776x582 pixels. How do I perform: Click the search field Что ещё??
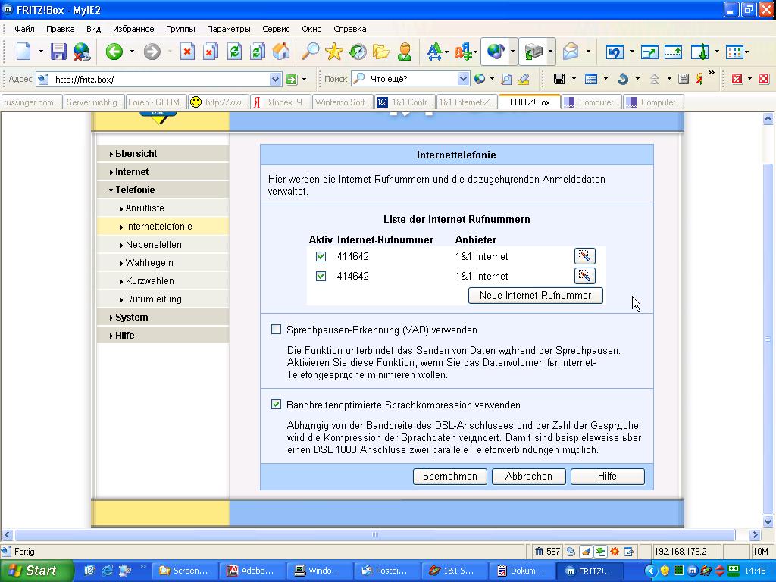click(x=411, y=79)
